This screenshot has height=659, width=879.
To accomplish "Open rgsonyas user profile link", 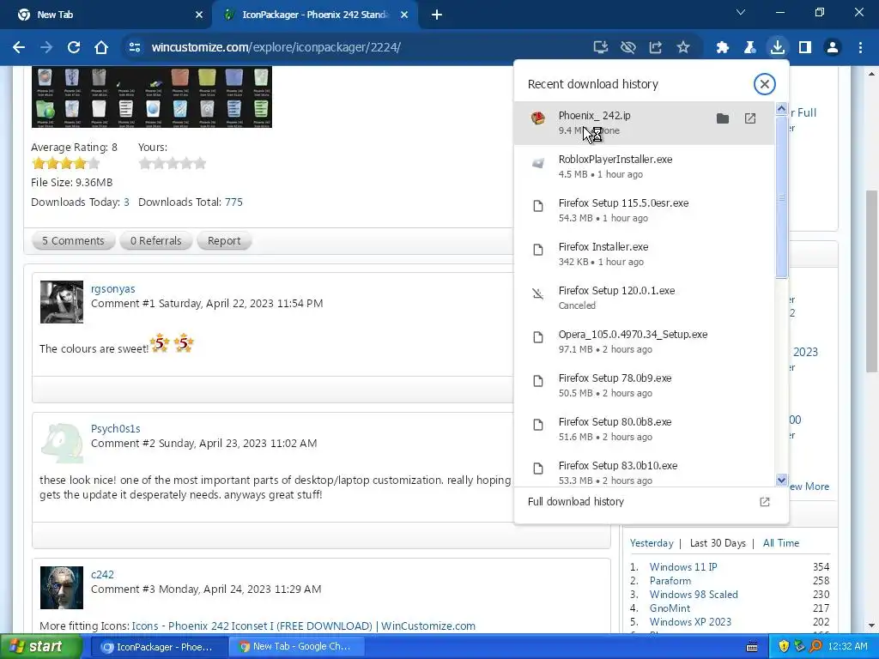I will click(x=112, y=288).
